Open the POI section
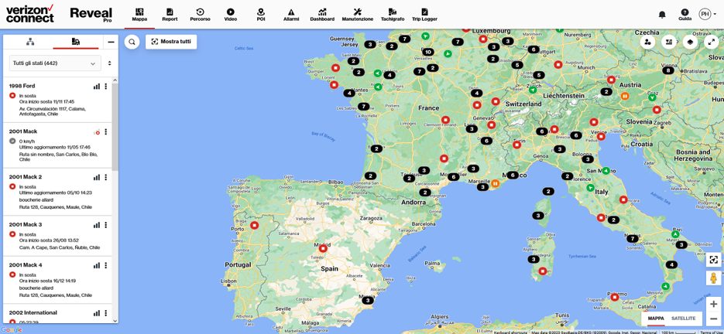 coord(260,15)
